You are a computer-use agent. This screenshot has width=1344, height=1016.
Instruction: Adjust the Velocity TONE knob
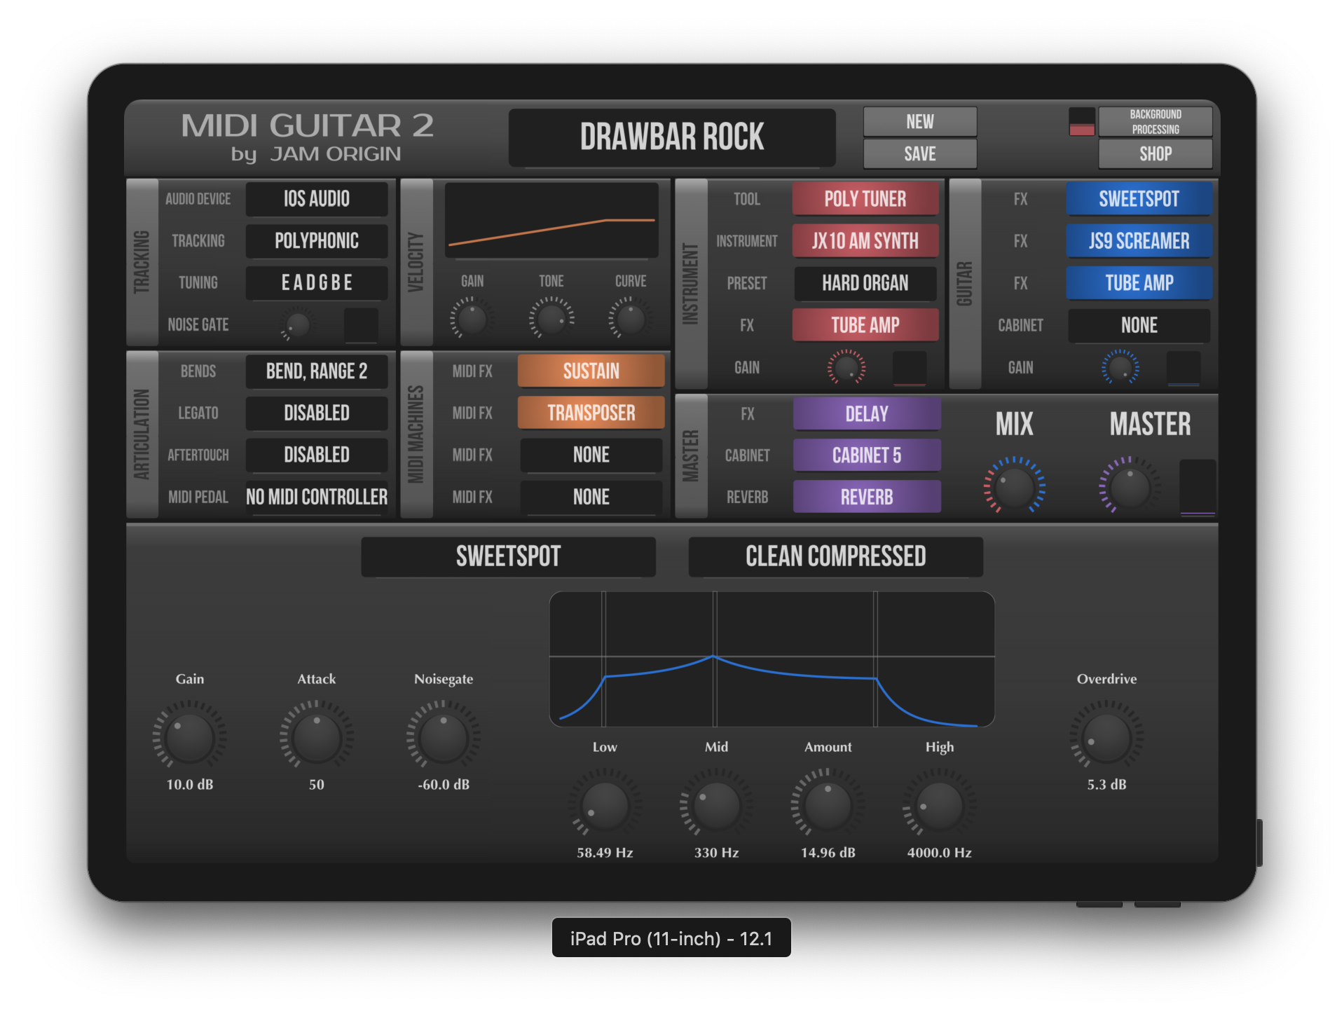pos(551,319)
